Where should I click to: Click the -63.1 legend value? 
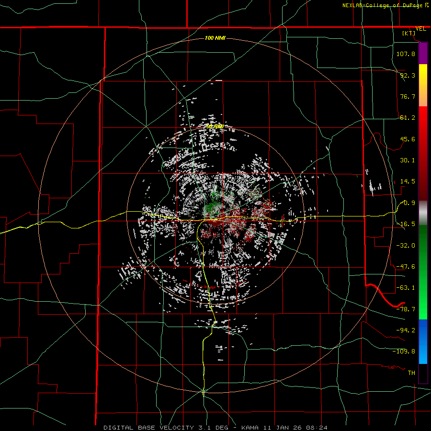406,288
